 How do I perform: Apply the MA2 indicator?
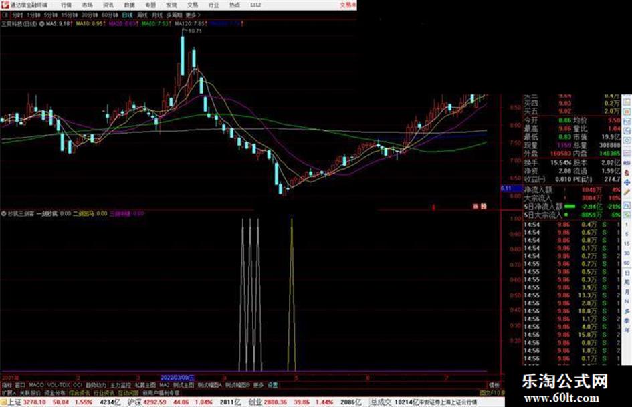coord(164,385)
